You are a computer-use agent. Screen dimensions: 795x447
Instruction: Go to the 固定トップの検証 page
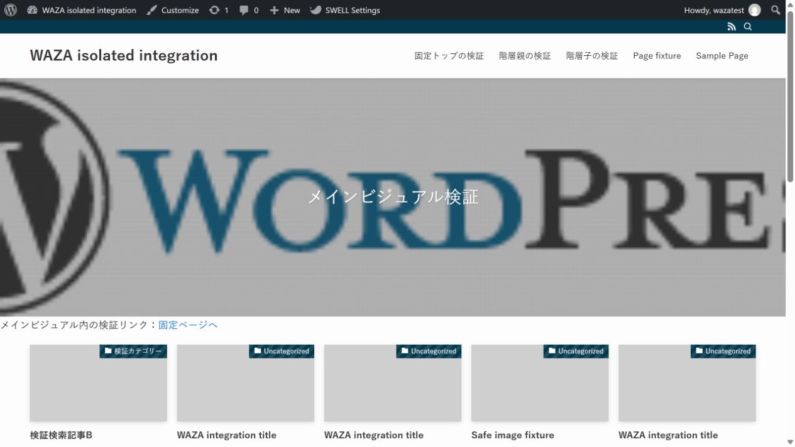449,56
